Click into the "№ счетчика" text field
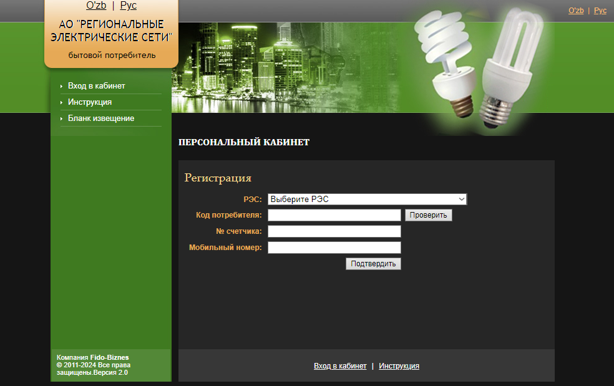 (x=334, y=231)
